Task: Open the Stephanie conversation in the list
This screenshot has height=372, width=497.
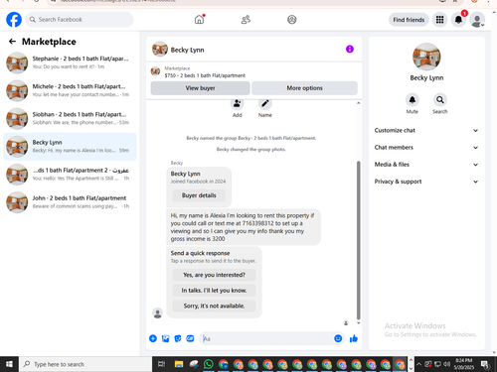Action: tap(70, 62)
